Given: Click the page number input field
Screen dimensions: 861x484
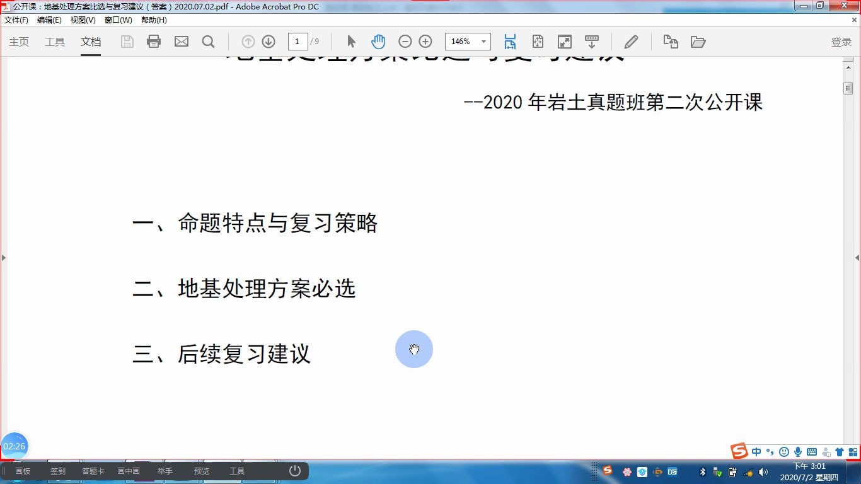Looking at the screenshot, I should [x=298, y=42].
